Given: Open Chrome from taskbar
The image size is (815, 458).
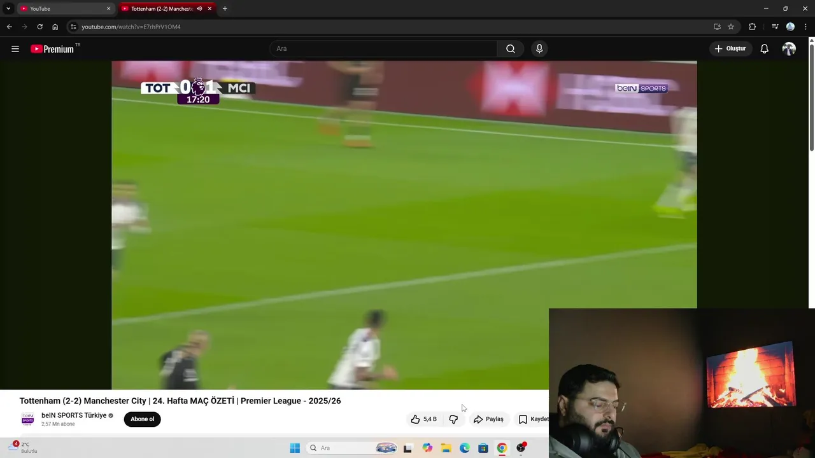Looking at the screenshot, I should [502, 448].
